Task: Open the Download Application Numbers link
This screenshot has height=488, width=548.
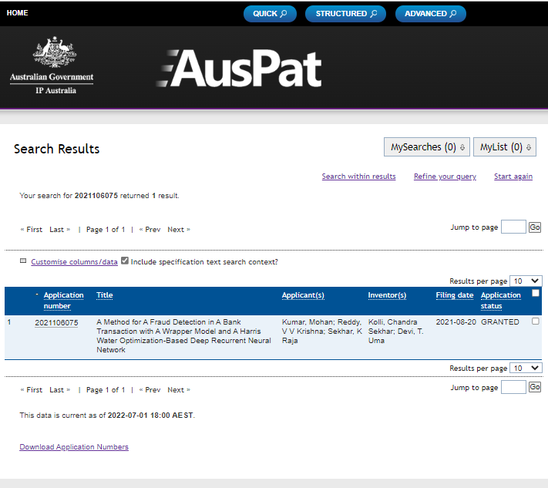Action: (74, 446)
